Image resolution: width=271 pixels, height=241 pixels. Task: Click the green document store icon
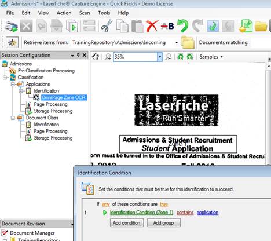point(246,26)
